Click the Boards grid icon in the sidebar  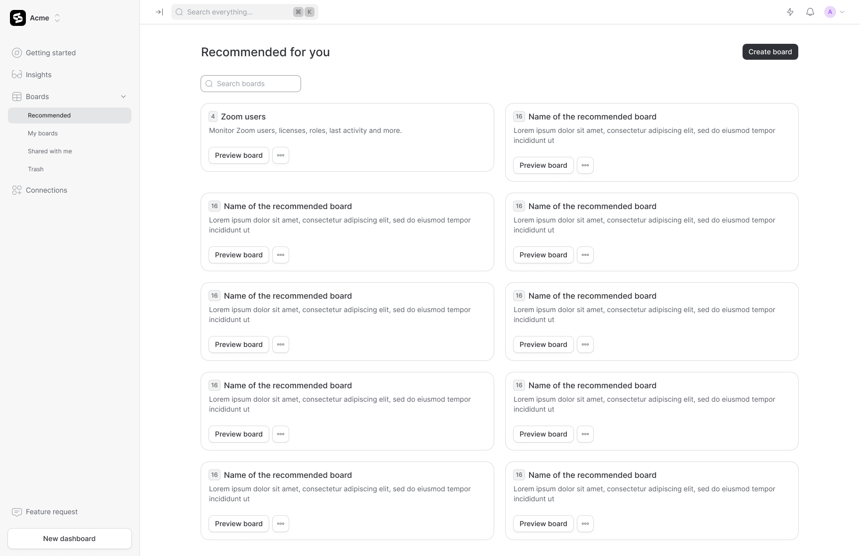(16, 96)
